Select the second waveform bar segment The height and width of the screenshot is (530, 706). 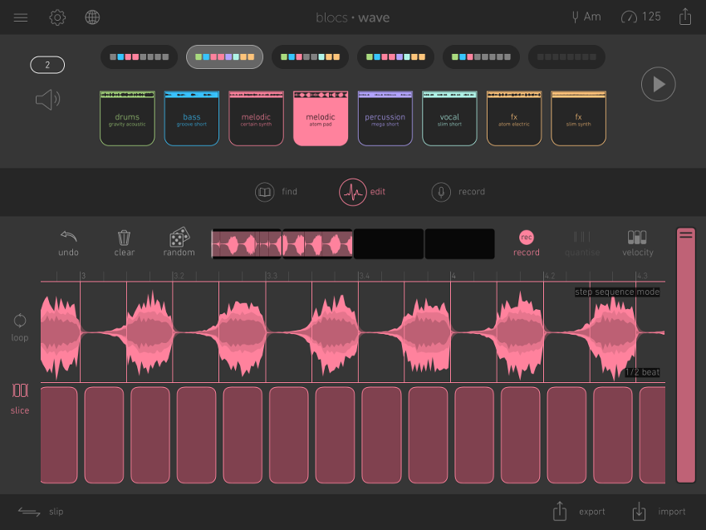pos(317,244)
